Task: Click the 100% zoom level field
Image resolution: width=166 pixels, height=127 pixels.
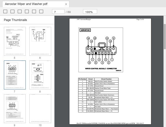Action: tap(90, 12)
